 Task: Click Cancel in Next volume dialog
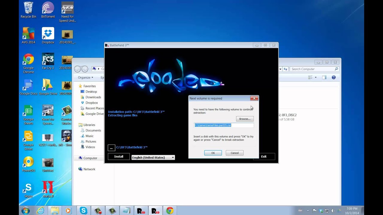click(x=235, y=153)
